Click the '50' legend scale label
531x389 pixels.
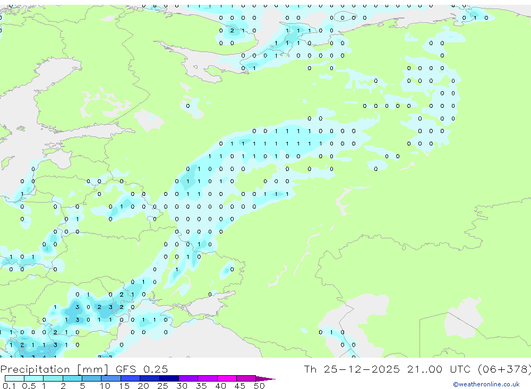(260, 386)
